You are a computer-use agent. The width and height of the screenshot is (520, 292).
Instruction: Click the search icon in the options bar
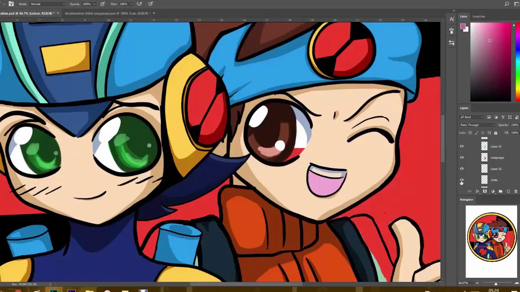tap(507, 4)
